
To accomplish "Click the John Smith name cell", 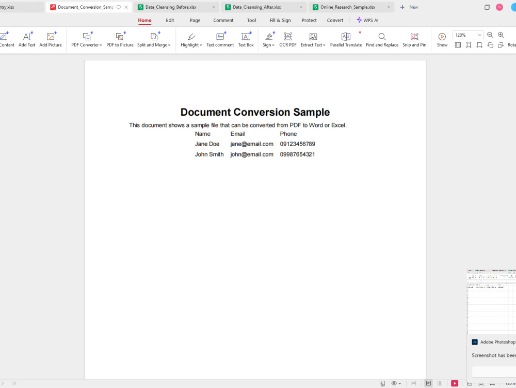I will [x=209, y=154].
